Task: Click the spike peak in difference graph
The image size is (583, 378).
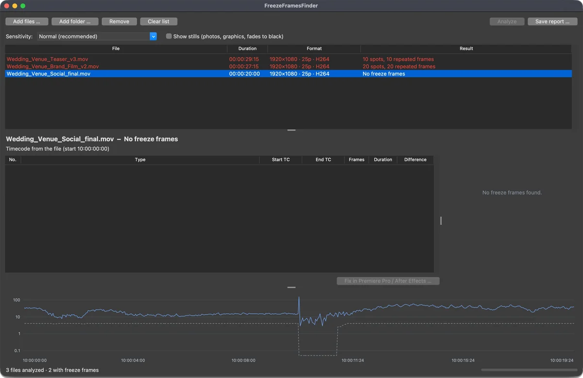Action: 299,298
